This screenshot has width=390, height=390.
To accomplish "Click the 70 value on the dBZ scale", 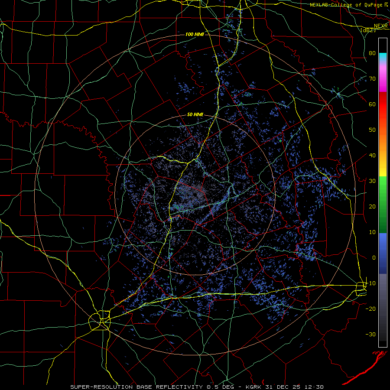I will (x=372, y=78).
